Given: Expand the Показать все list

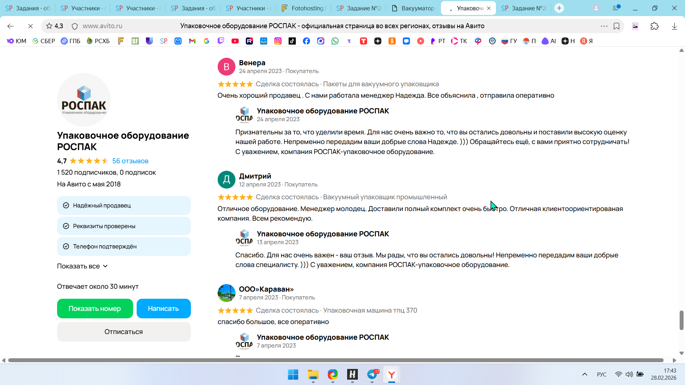Looking at the screenshot, I should [82, 266].
